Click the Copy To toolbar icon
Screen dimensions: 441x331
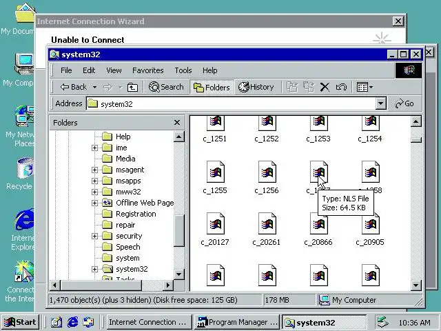(x=309, y=87)
